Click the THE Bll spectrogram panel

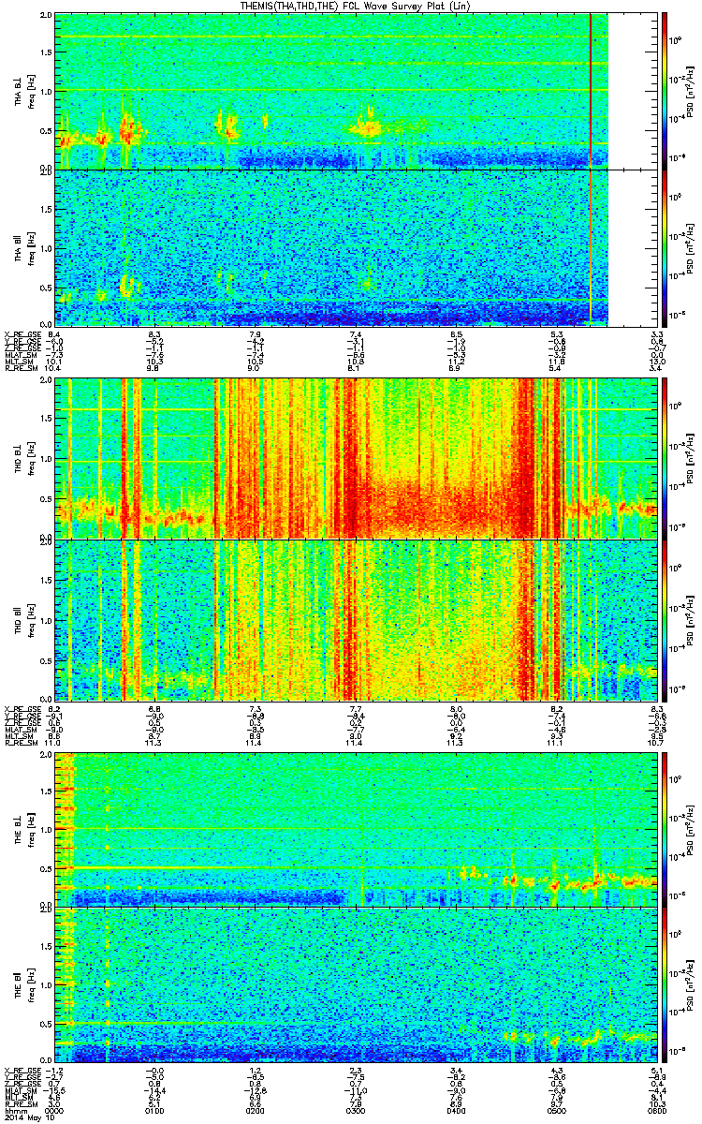tap(356, 984)
